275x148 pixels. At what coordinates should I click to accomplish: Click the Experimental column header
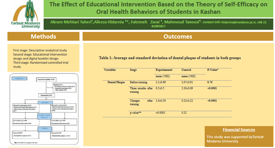click(x=164, y=70)
